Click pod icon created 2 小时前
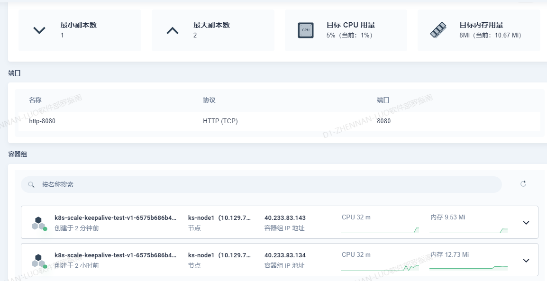The width and height of the screenshot is (547, 281). click(x=39, y=260)
